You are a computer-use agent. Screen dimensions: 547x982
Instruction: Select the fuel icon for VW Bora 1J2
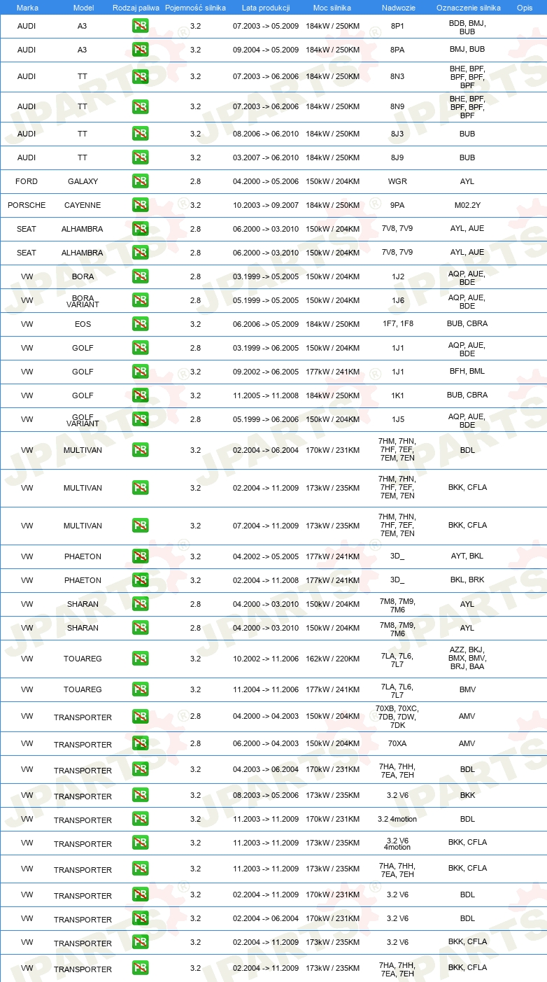[x=140, y=277]
